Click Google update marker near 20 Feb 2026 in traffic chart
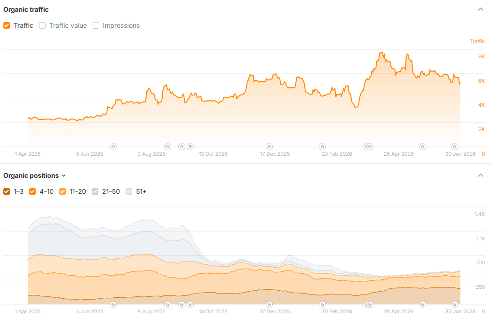 tap(322, 147)
